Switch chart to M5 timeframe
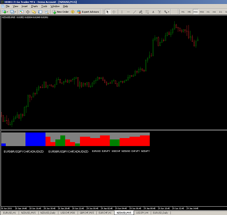Viewport: 227px width, 215px height. pos(189,12)
